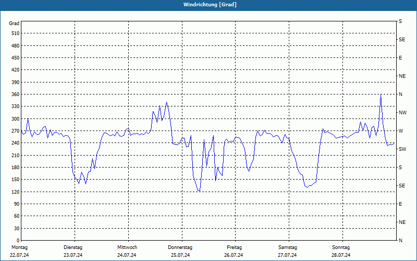This screenshot has height=261, width=417.
Task: Select the 480 value on the degree axis
Action: (x=16, y=45)
